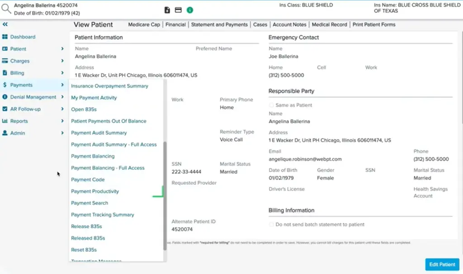Click the add document icon in header

167,10
